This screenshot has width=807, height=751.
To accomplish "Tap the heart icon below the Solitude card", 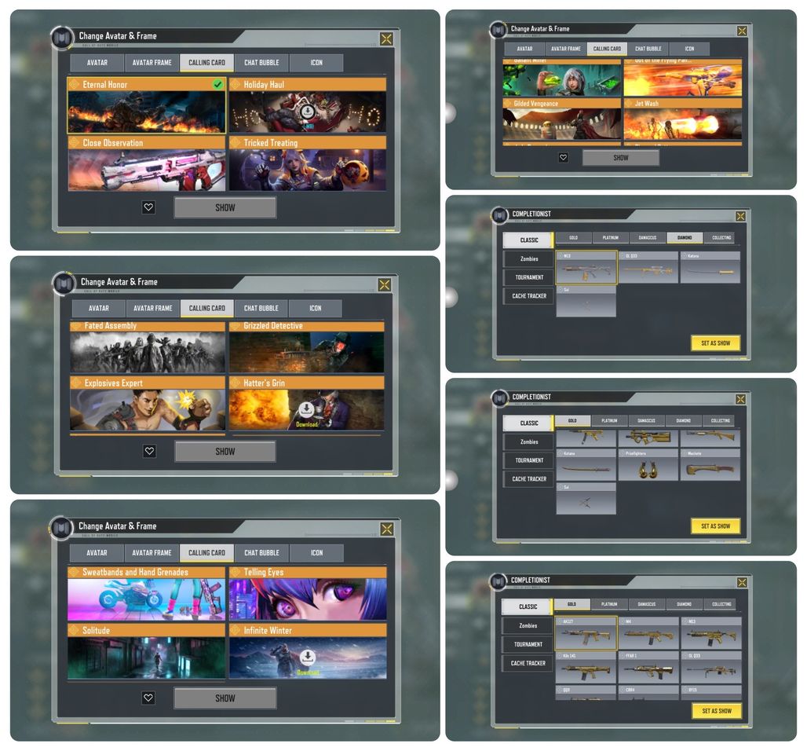I will tap(148, 698).
